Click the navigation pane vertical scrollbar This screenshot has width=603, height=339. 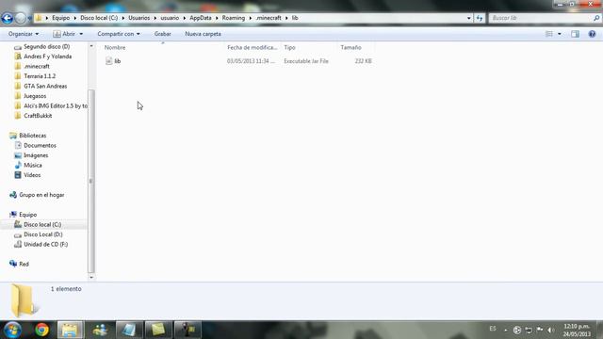91,181
